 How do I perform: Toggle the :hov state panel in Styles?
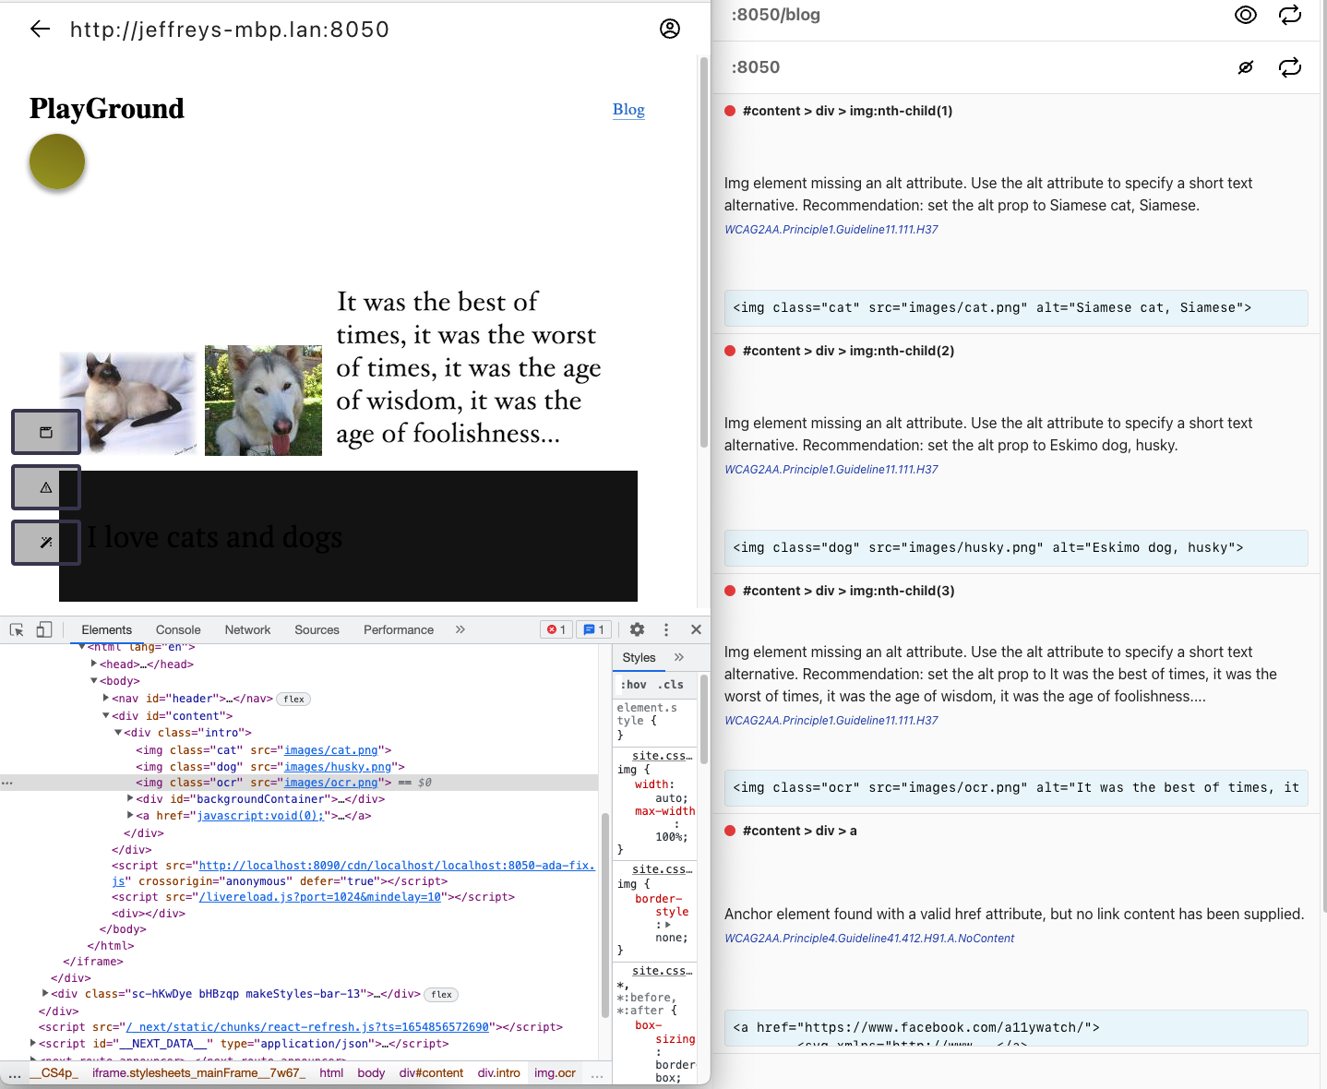pyautogui.click(x=635, y=684)
